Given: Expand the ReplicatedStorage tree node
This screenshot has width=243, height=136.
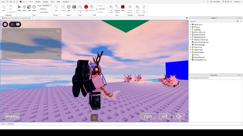Looking at the screenshot, I should [190, 40].
